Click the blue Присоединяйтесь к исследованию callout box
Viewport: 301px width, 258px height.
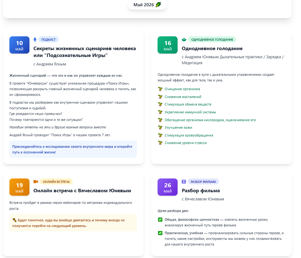[73, 149]
